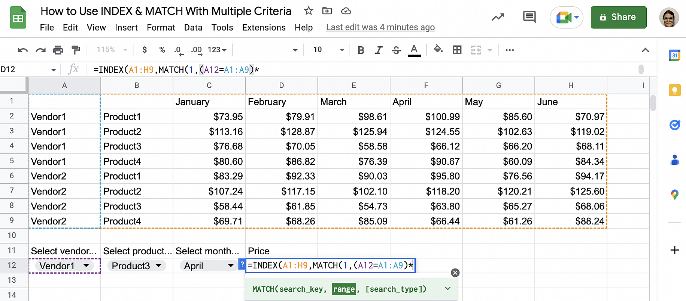Image resolution: width=686 pixels, height=301 pixels.
Task: Change the cell fill color
Action: (x=438, y=50)
